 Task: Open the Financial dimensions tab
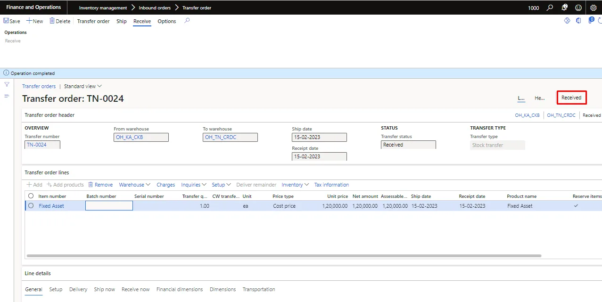(180, 289)
